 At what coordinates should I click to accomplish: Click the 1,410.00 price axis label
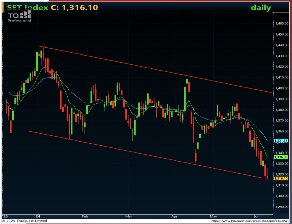coord(282,77)
